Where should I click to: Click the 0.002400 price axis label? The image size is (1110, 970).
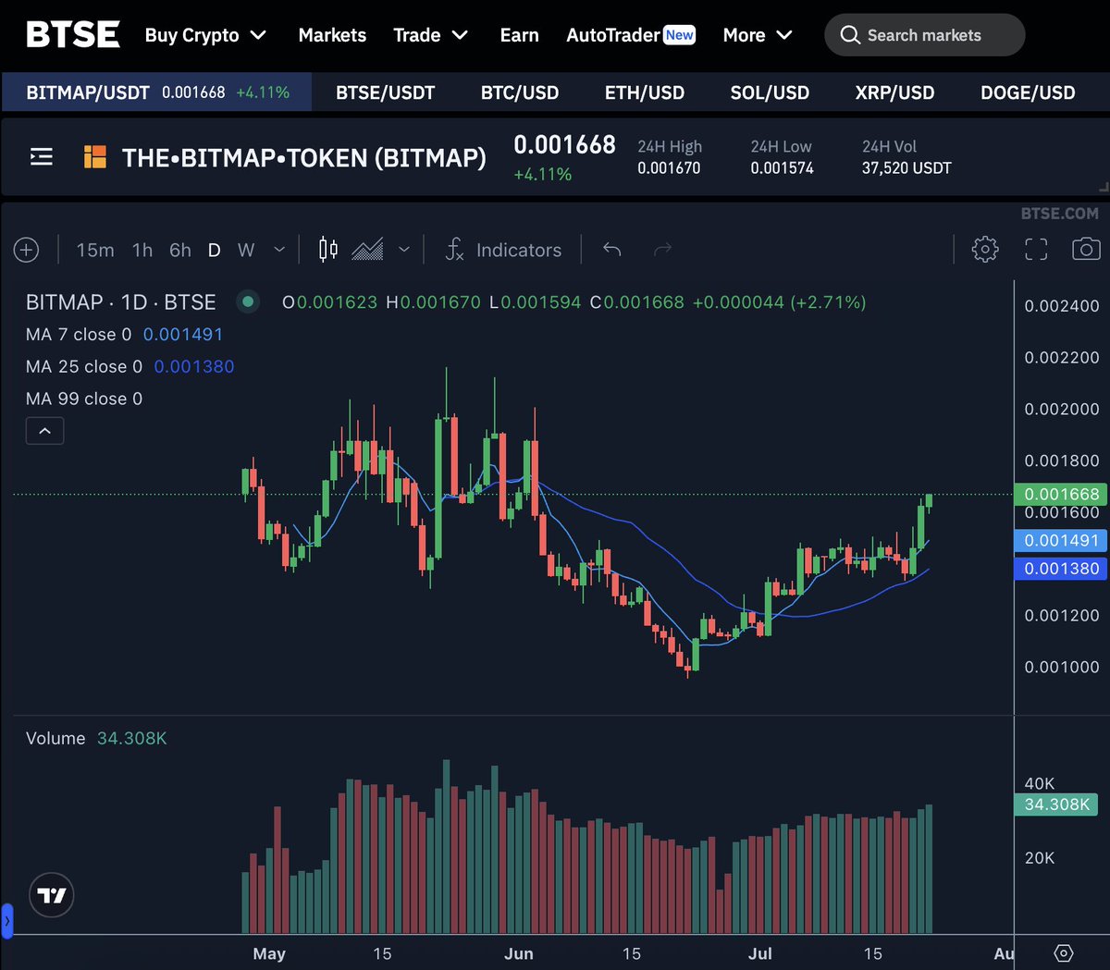pyautogui.click(x=1062, y=306)
